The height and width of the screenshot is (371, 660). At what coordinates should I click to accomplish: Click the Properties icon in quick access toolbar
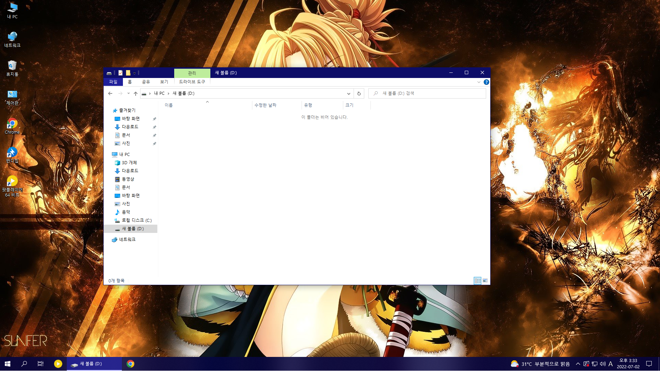pyautogui.click(x=121, y=73)
